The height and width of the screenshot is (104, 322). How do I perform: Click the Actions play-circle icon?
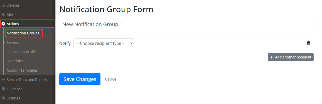[x=3, y=24]
